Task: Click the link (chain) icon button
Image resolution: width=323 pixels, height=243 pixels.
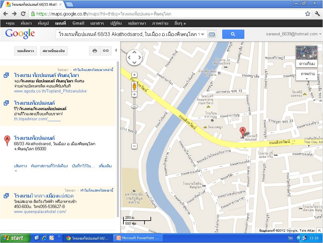Action: point(106,51)
